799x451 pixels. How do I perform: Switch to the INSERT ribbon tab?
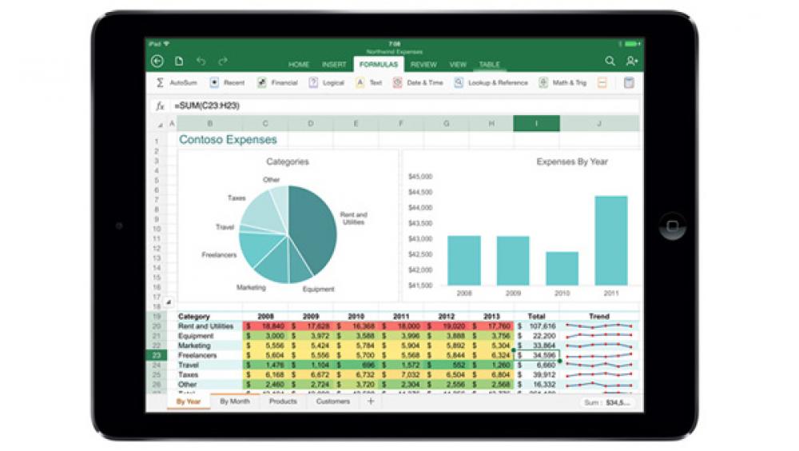point(334,64)
